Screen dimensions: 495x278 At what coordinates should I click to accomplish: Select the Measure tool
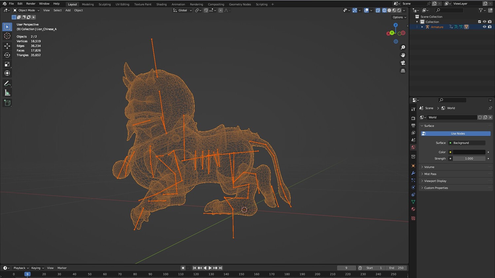7,93
